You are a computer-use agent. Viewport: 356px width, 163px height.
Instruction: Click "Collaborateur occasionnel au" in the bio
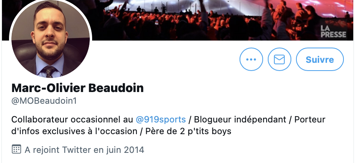72,119
